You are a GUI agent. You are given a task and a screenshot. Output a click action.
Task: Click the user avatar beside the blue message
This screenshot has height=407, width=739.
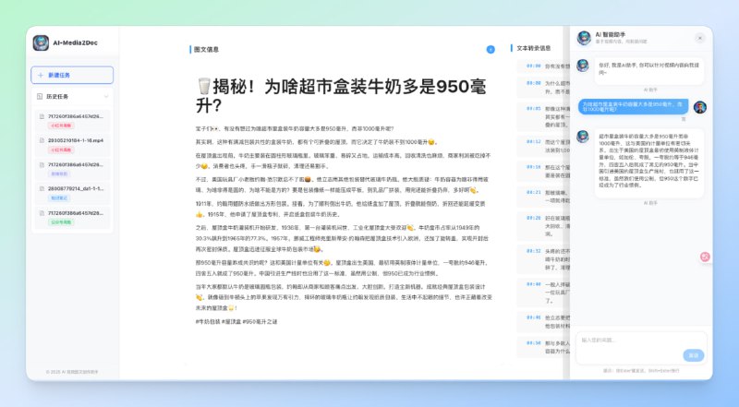(699, 107)
